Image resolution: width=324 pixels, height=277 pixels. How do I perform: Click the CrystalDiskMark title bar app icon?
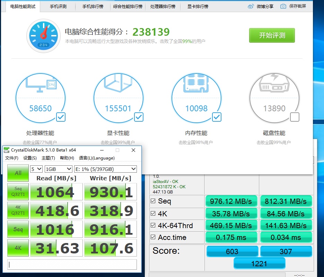(x=7, y=150)
